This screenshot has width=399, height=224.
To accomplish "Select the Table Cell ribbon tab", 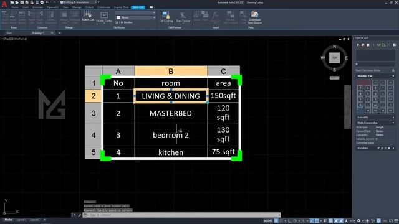I will tap(138, 7).
